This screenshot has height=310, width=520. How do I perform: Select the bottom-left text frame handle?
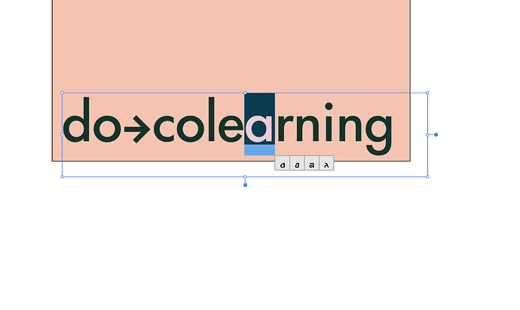coord(62,177)
